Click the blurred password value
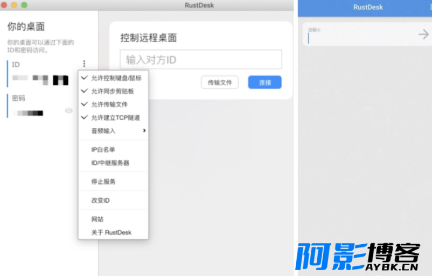The height and width of the screenshot is (276, 432). tap(29, 113)
